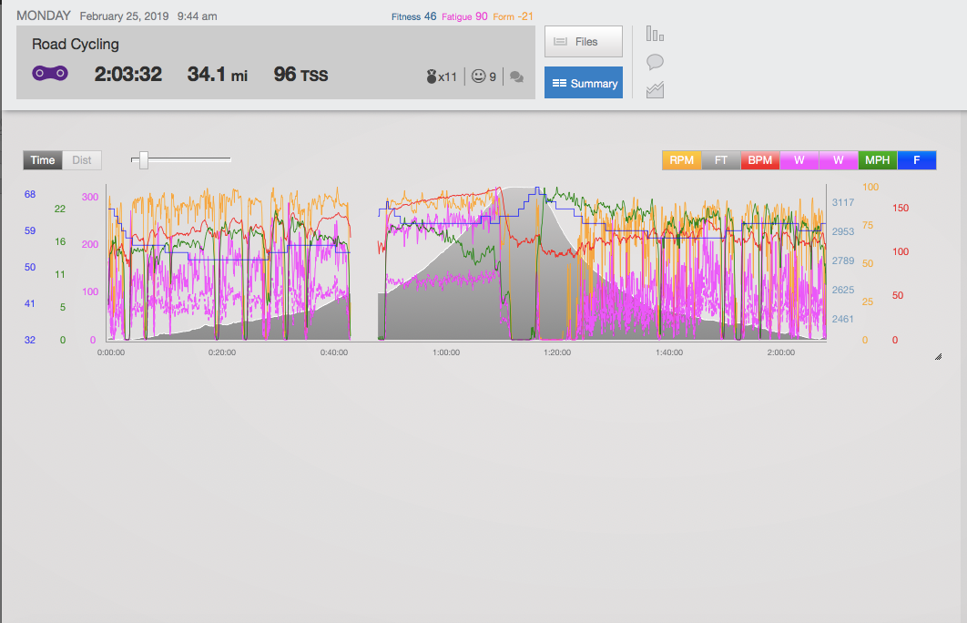
Task: Click the smiley feeling icon rated 9
Action: (480, 76)
